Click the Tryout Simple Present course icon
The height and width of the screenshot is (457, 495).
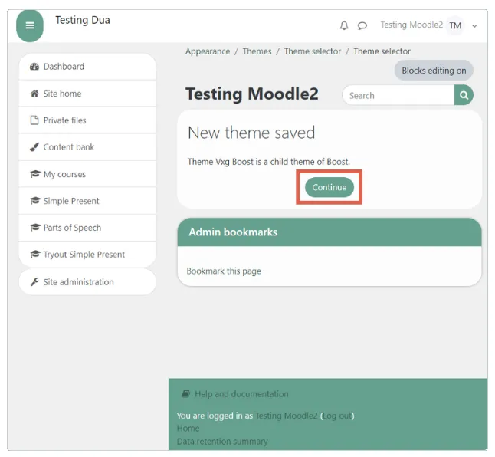pos(35,254)
